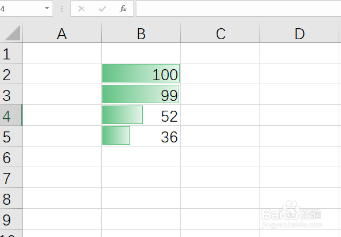
Task: Click cell B5 showing 36
Action: [141, 136]
